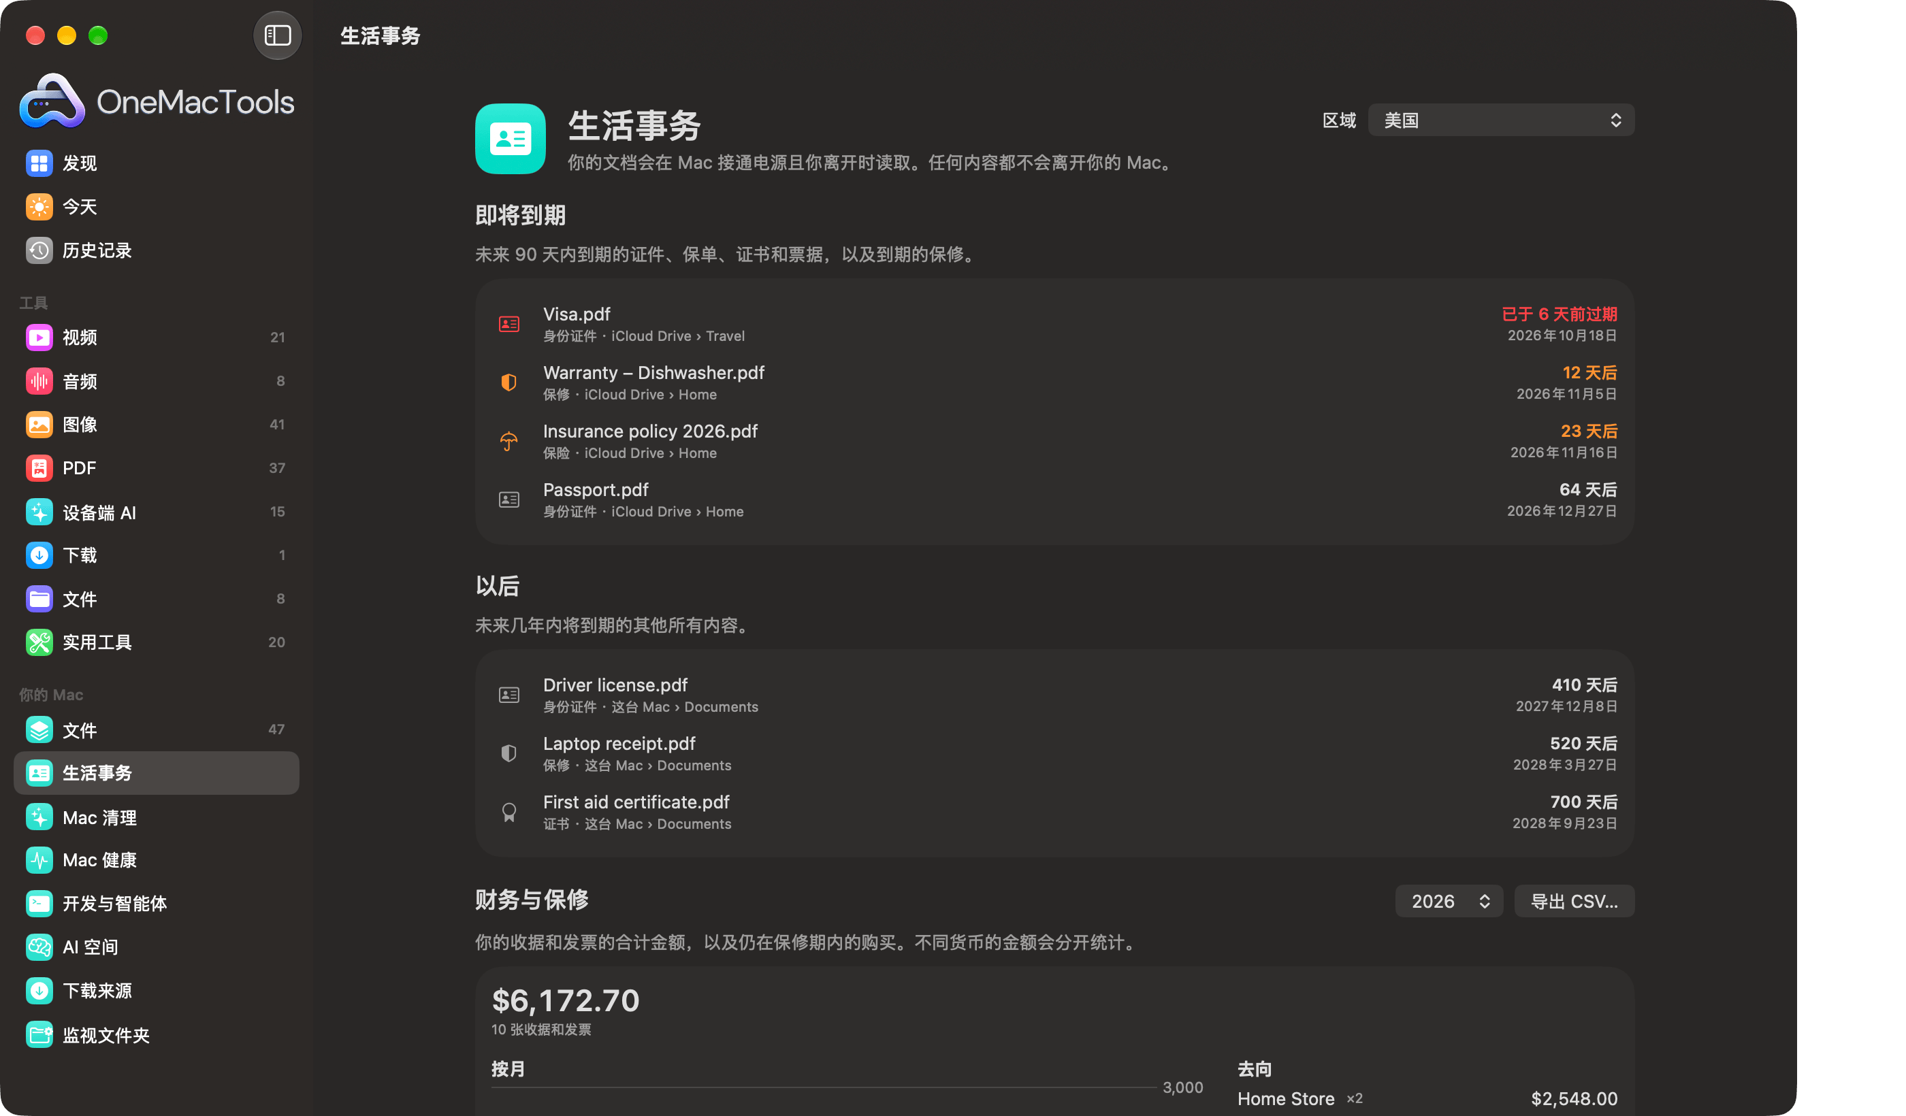Open the 开发与智能体 icon

[39, 904]
